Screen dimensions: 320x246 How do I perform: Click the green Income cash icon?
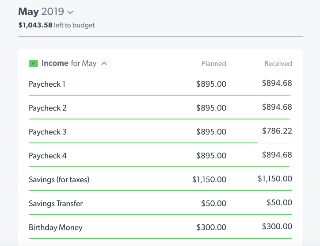(x=34, y=63)
